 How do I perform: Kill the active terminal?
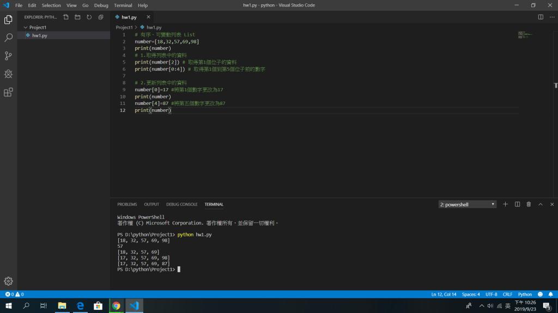tap(529, 204)
